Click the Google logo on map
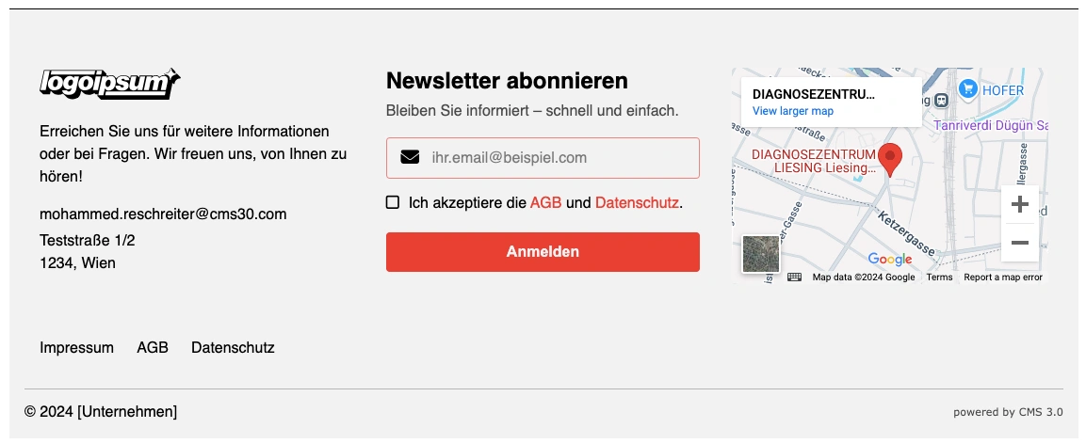 coord(890,260)
